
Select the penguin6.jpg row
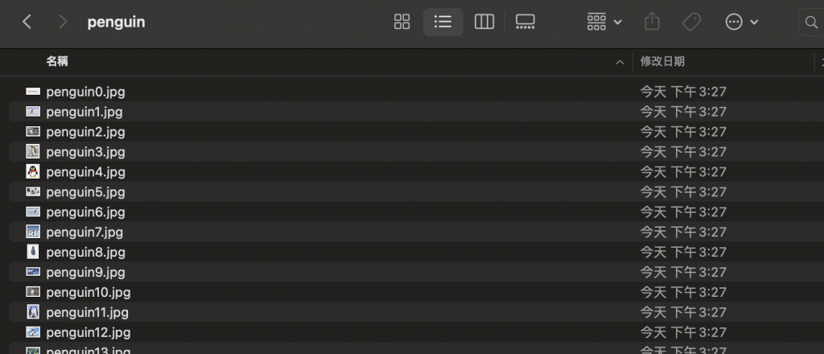(x=85, y=212)
